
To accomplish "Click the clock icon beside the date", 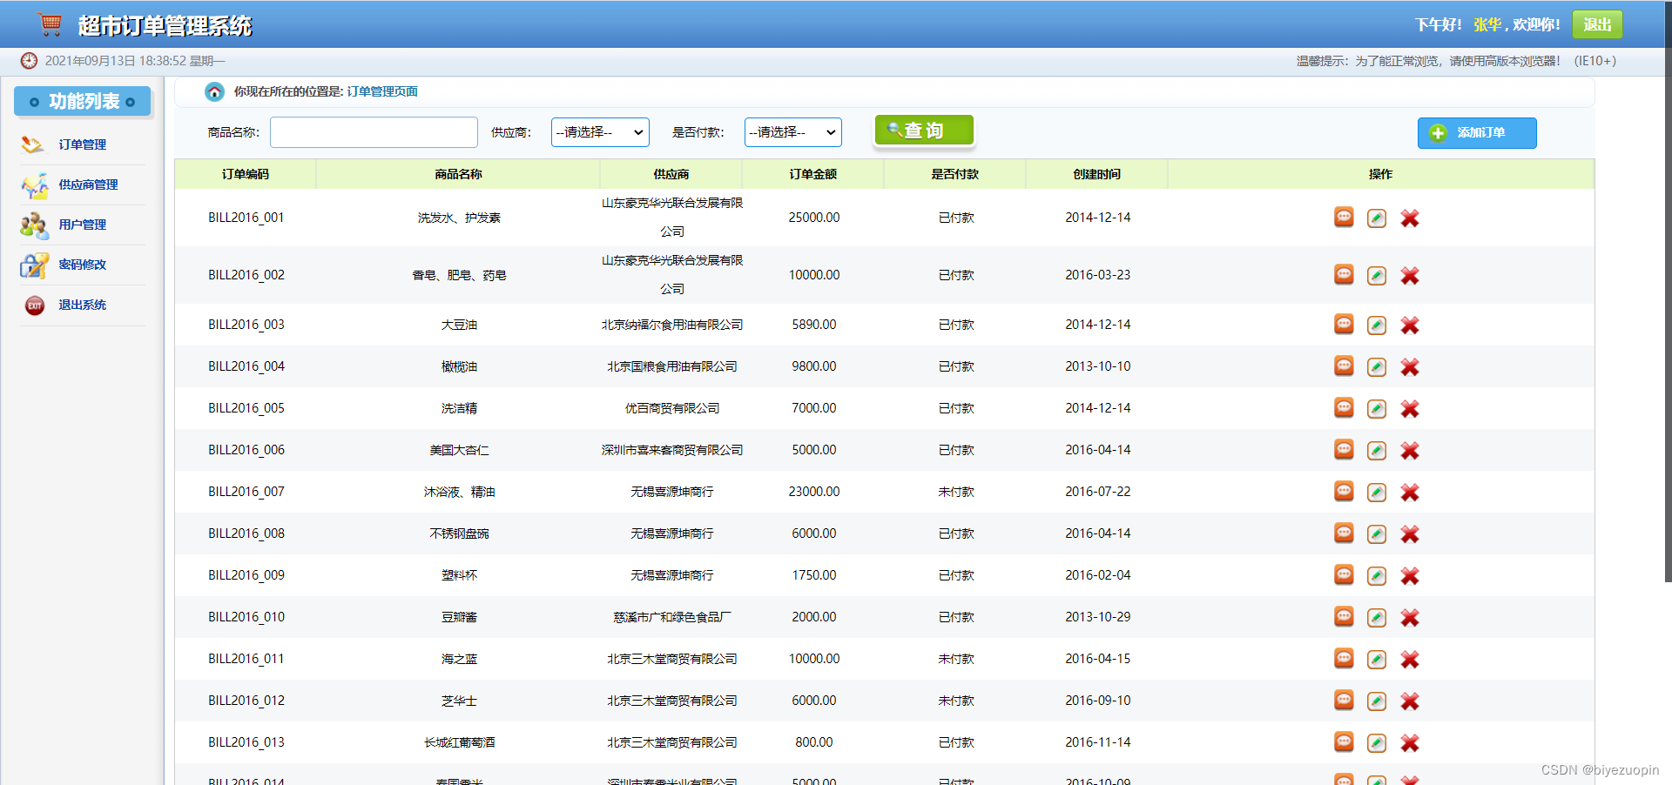I will [x=29, y=61].
